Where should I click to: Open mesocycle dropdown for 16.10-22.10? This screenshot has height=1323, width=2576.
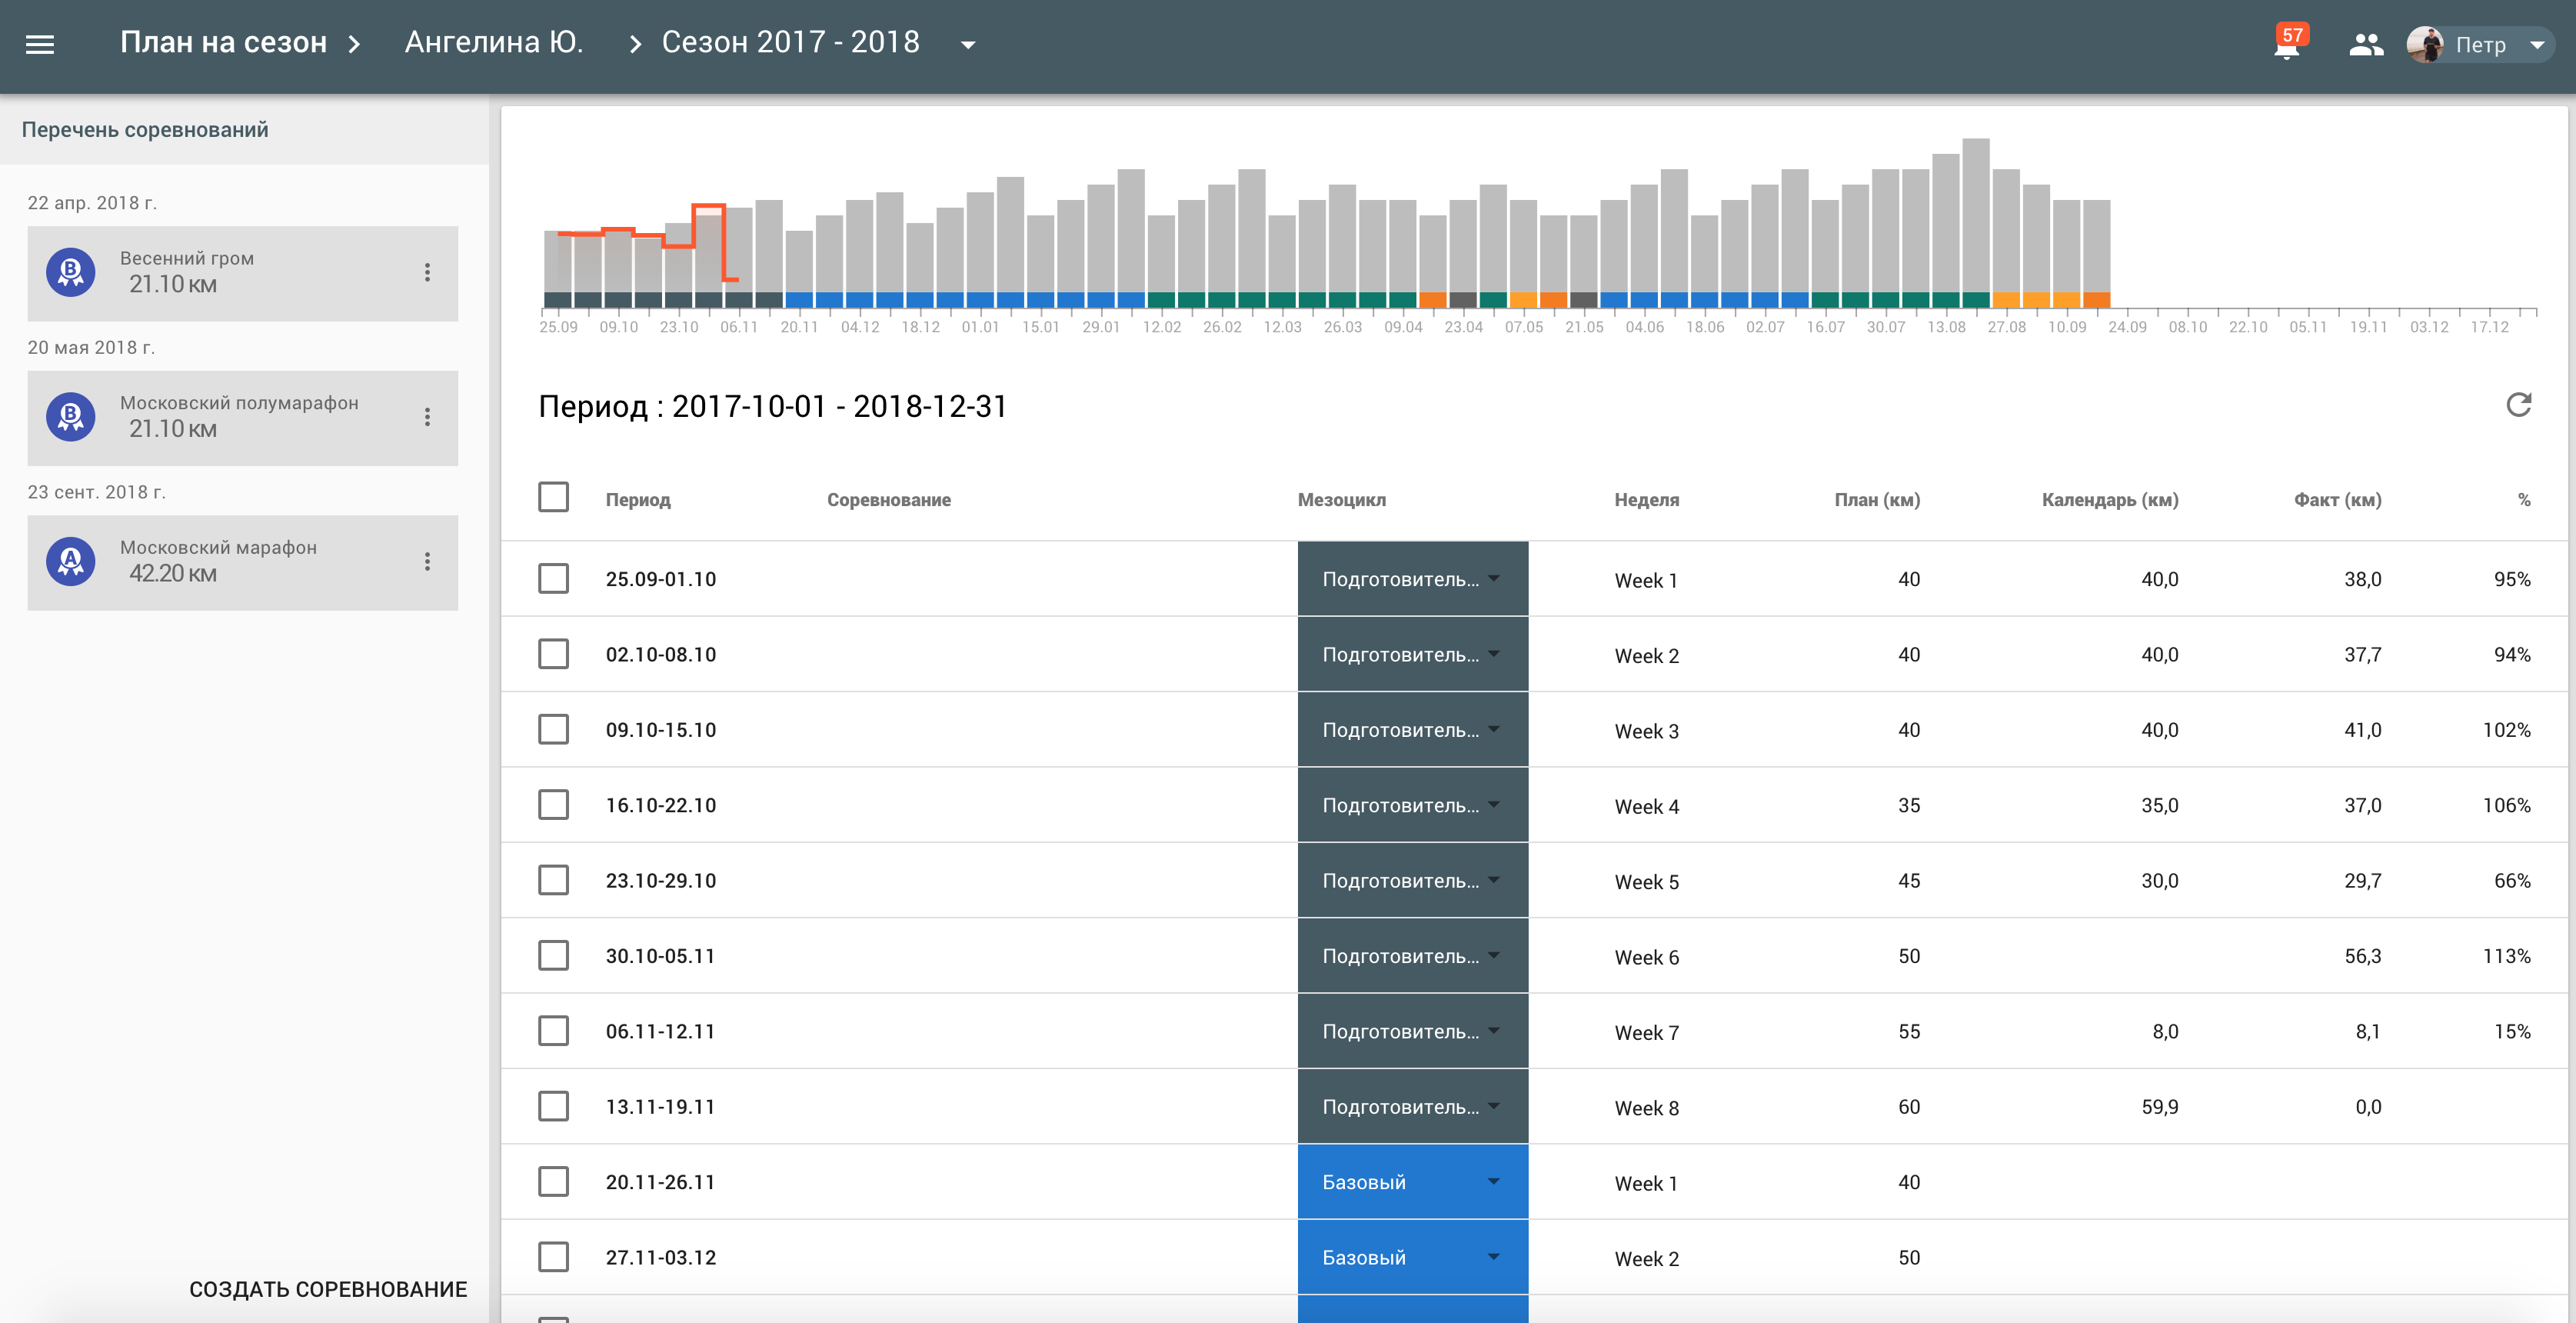point(1412,805)
